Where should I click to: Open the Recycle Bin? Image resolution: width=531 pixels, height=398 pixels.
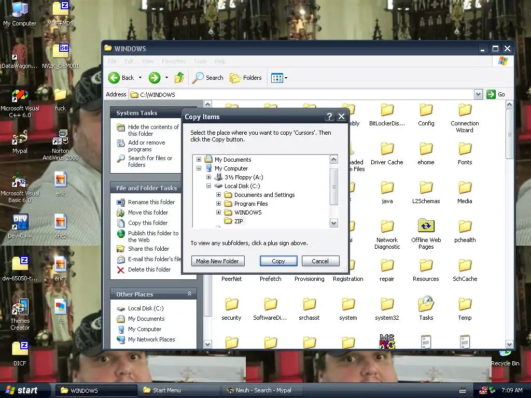click(x=505, y=359)
